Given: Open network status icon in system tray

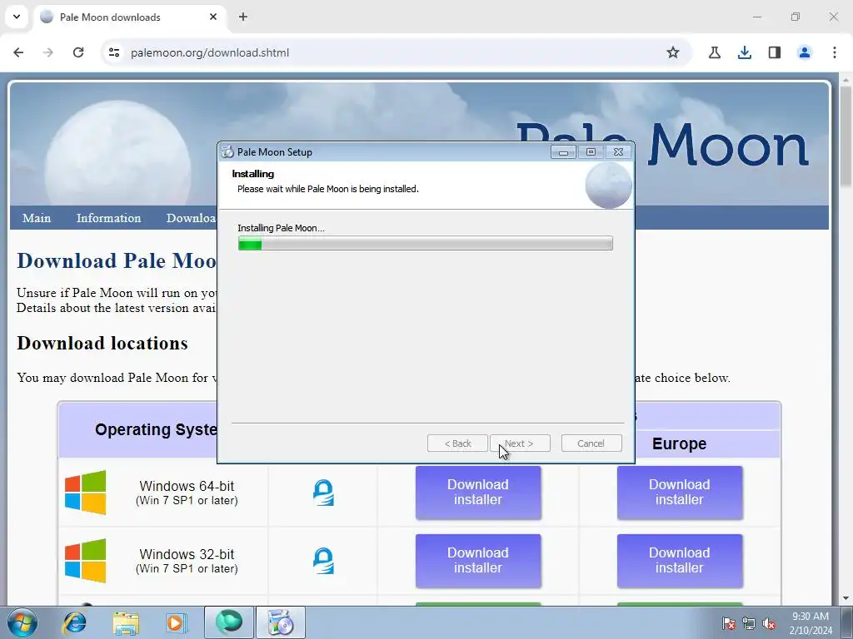Looking at the screenshot, I should [749, 623].
